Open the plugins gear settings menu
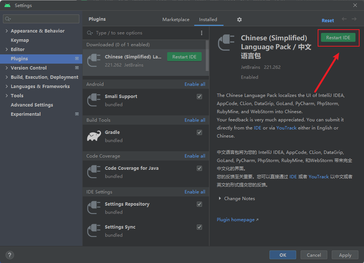 click(x=239, y=20)
